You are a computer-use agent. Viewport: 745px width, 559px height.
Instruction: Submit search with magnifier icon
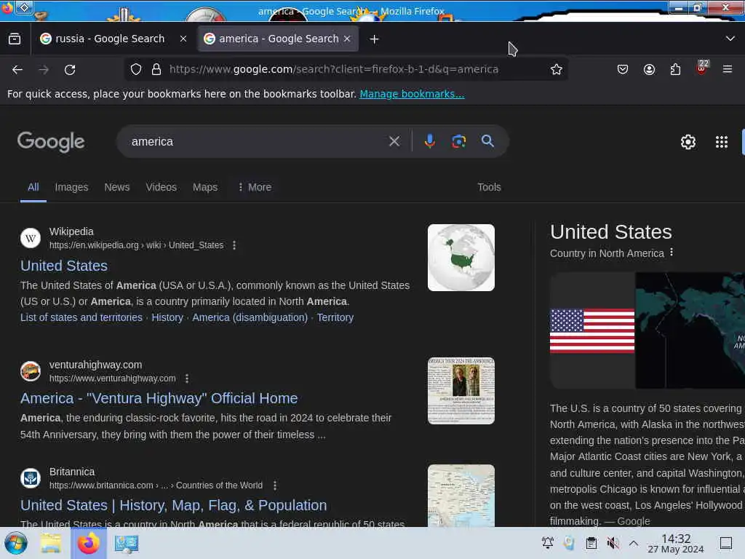tap(487, 140)
